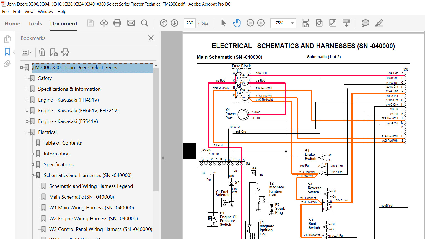Open the Window menu
This screenshot has width=425, height=239.
pyautogui.click(x=45, y=12)
